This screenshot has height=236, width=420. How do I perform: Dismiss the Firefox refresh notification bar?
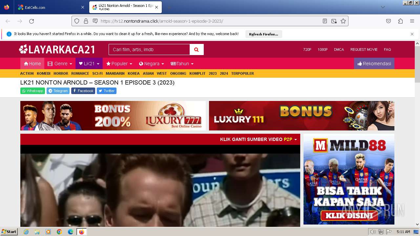(412, 34)
